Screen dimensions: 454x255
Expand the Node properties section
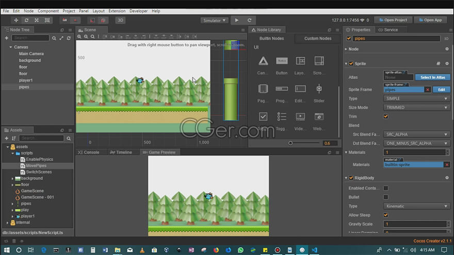(x=346, y=49)
